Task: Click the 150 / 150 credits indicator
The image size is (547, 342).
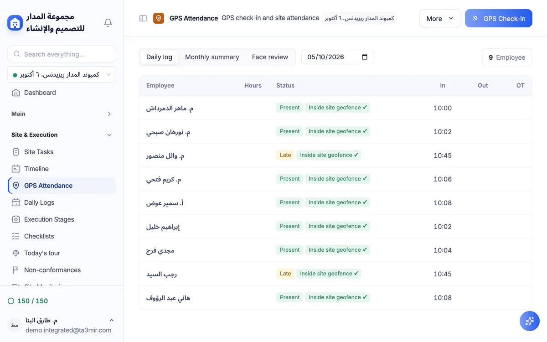Action: tap(28, 301)
